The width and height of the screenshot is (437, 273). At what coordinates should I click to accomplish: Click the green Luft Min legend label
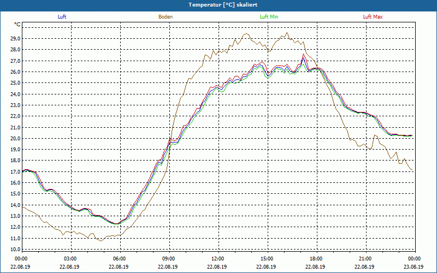pyautogui.click(x=269, y=17)
